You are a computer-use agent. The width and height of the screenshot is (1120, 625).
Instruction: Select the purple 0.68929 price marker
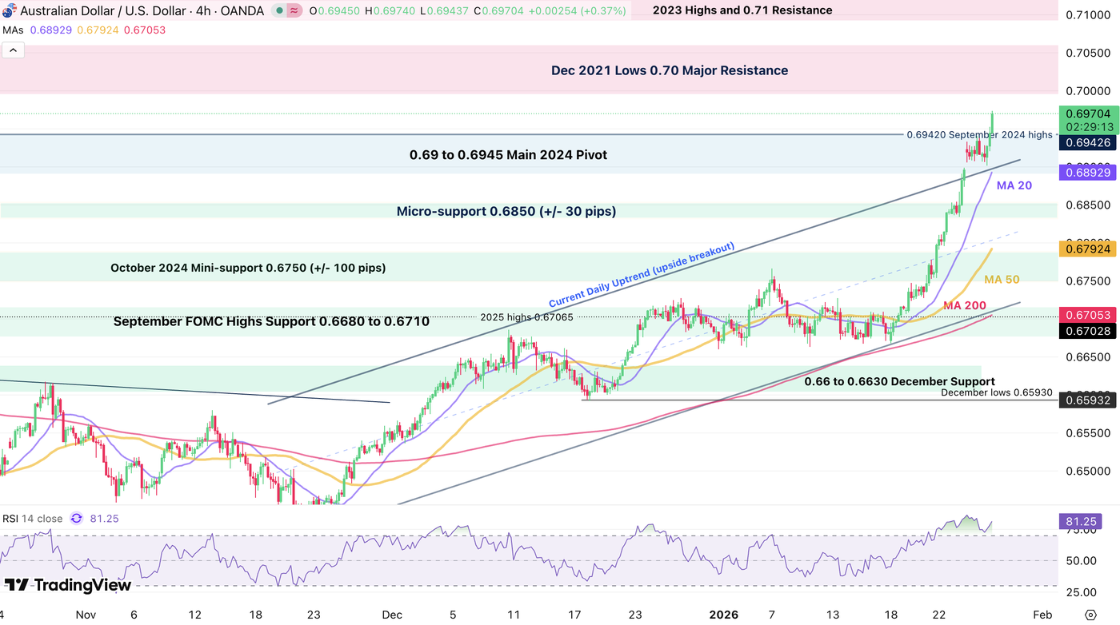(1086, 172)
